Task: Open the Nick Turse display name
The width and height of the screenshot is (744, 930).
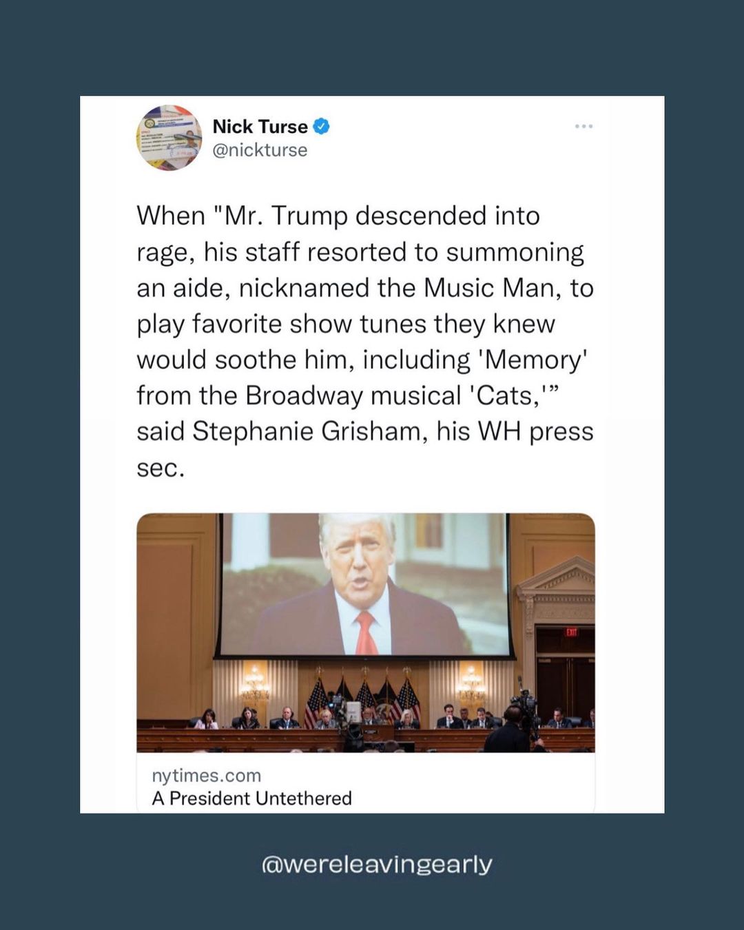Action: point(260,127)
